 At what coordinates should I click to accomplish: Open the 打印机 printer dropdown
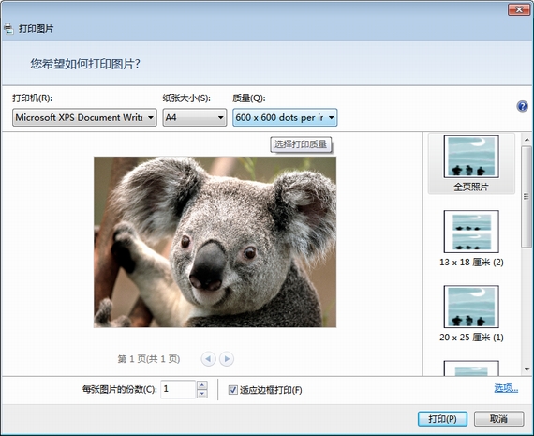(x=84, y=117)
